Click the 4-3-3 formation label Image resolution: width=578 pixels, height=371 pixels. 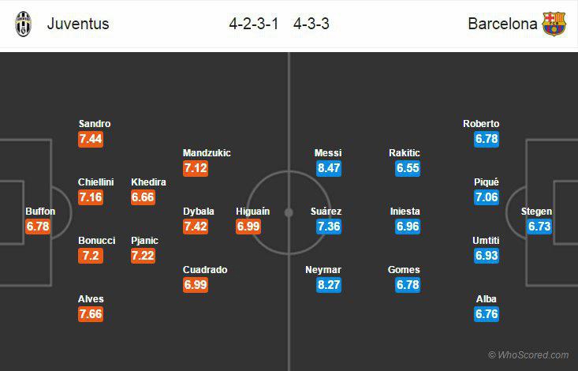click(x=311, y=24)
